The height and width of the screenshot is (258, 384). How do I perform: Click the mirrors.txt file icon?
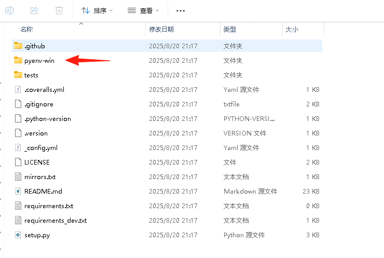(x=18, y=176)
